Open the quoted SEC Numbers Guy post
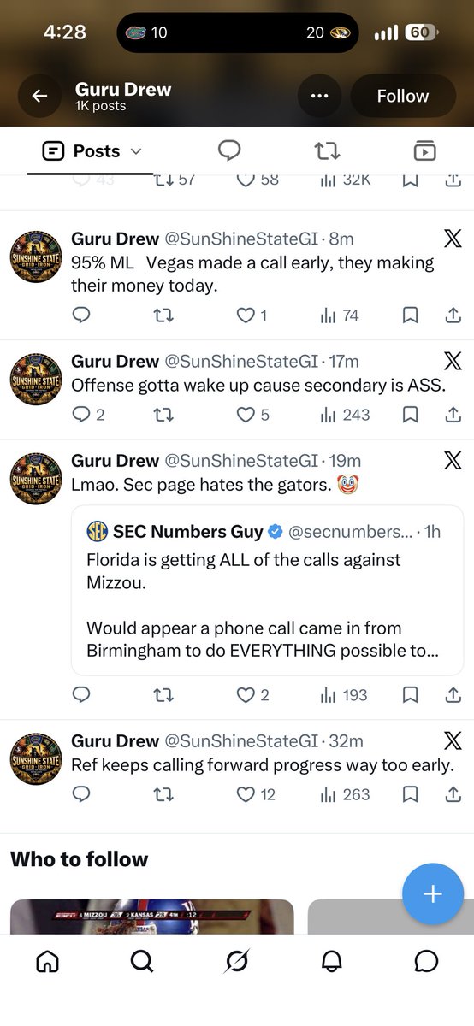Image resolution: width=474 pixels, height=1026 pixels. (x=267, y=591)
